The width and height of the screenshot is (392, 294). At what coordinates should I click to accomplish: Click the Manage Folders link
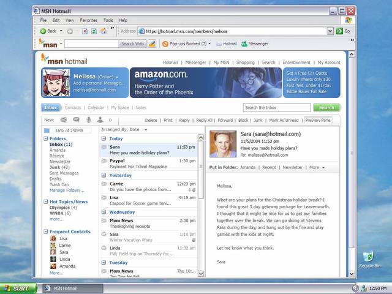[67, 190]
